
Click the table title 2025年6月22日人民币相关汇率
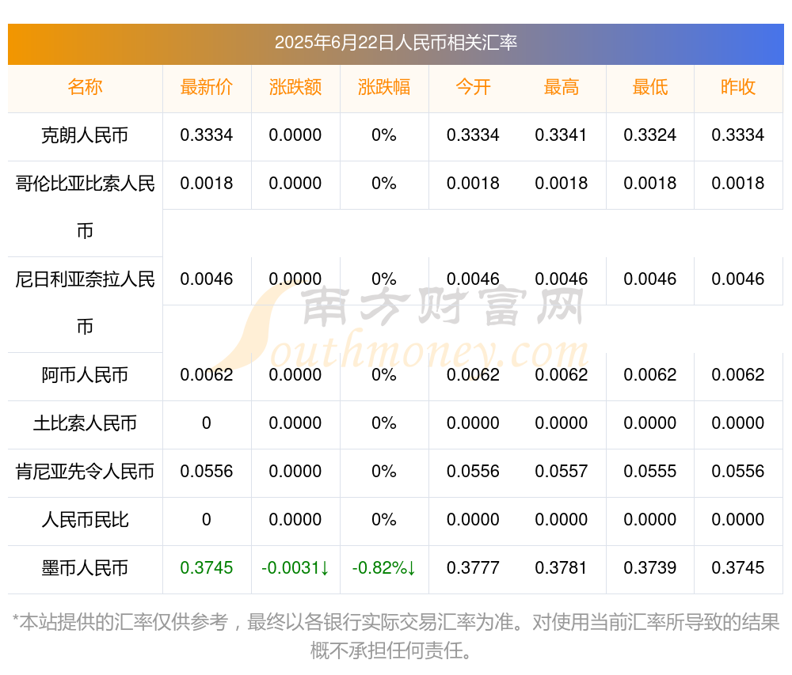click(395, 43)
